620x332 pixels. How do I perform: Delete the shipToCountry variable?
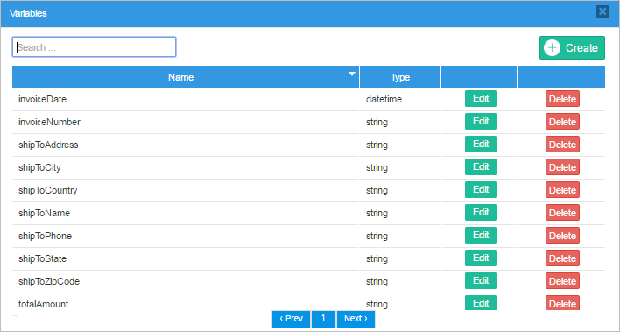(x=562, y=190)
